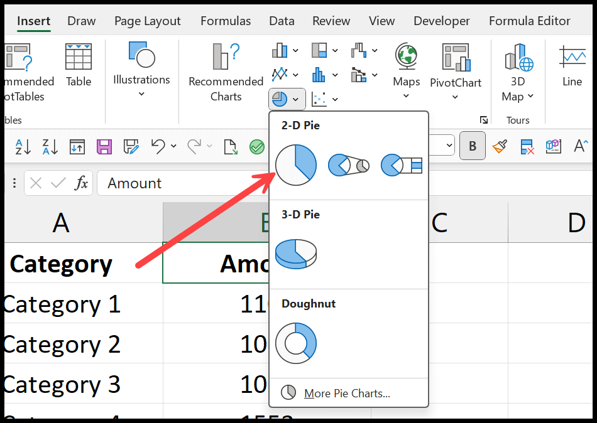Open the View tab
The width and height of the screenshot is (597, 423).
pyautogui.click(x=381, y=21)
